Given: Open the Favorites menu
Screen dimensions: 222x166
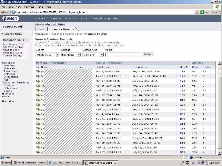Looking at the screenshot, I should pyautogui.click(x=29, y=7).
